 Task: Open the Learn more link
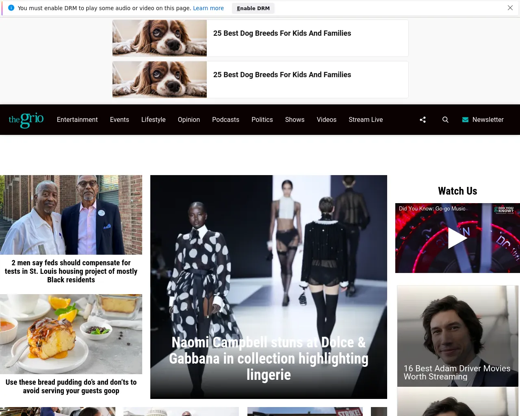coord(208,8)
